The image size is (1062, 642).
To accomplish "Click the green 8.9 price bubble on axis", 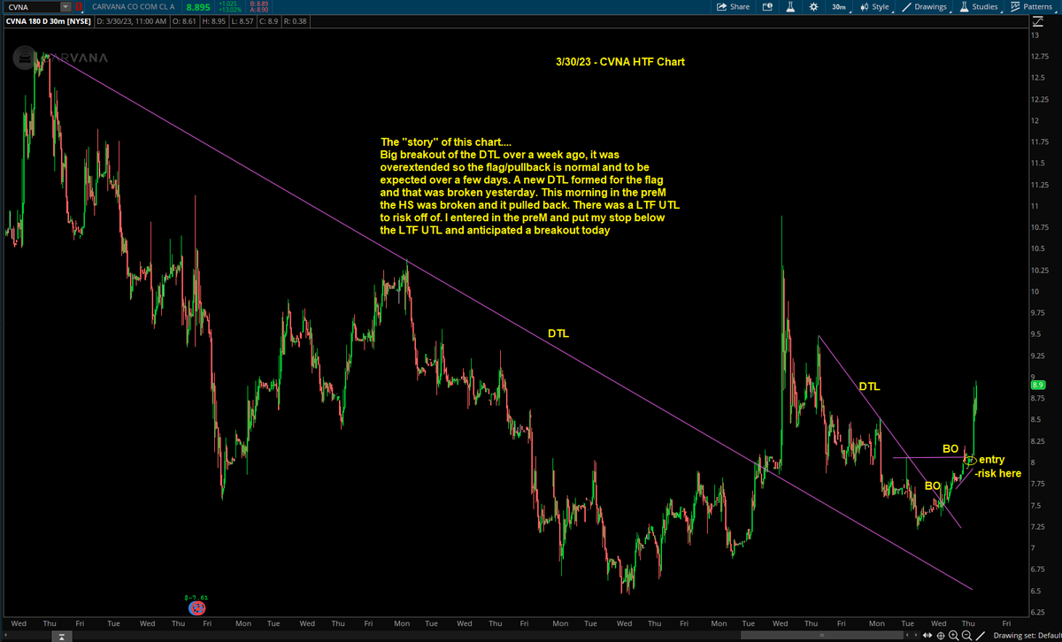I will [x=1038, y=385].
